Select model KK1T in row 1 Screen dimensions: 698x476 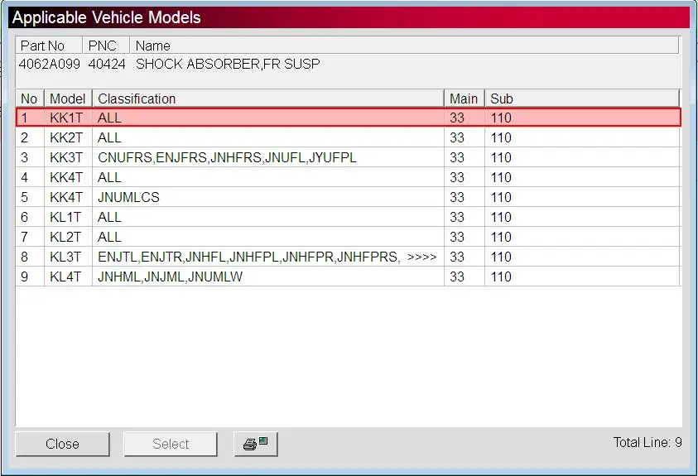[66, 118]
